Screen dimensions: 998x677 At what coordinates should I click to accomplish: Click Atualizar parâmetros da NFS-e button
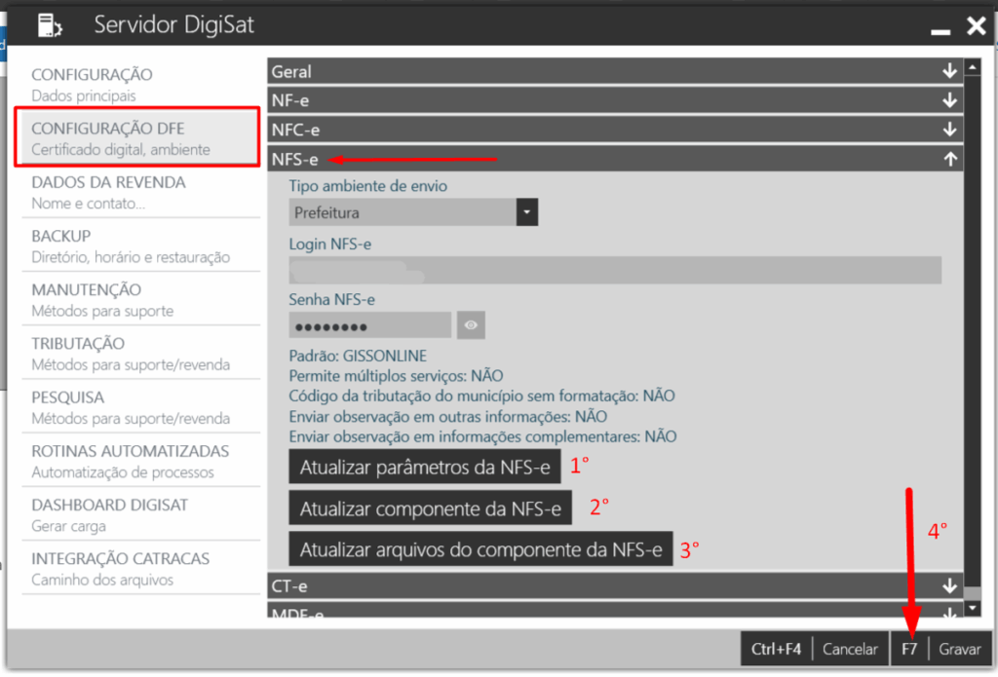click(425, 468)
